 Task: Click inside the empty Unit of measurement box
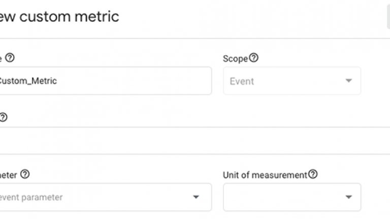pyautogui.click(x=282, y=197)
